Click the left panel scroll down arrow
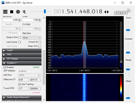135x103 pixels. pyautogui.click(x=44, y=100)
